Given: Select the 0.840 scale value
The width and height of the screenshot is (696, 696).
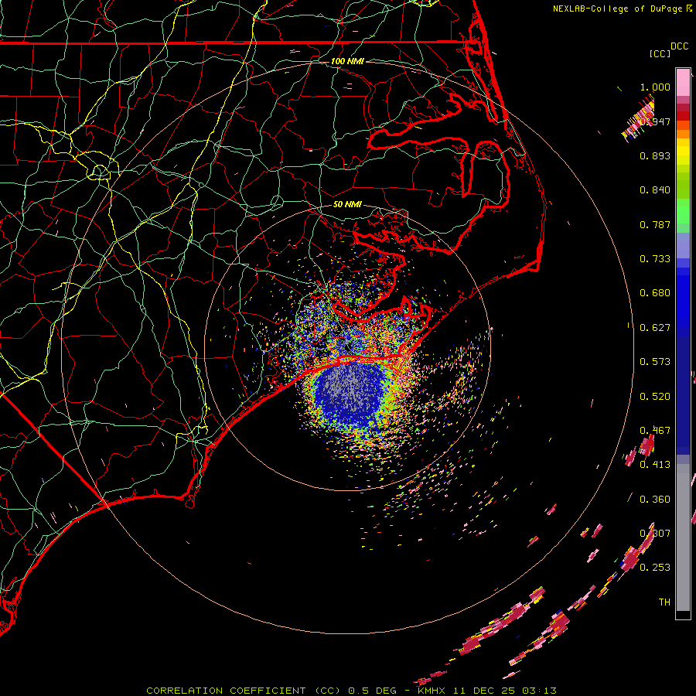Looking at the screenshot, I should [x=655, y=190].
